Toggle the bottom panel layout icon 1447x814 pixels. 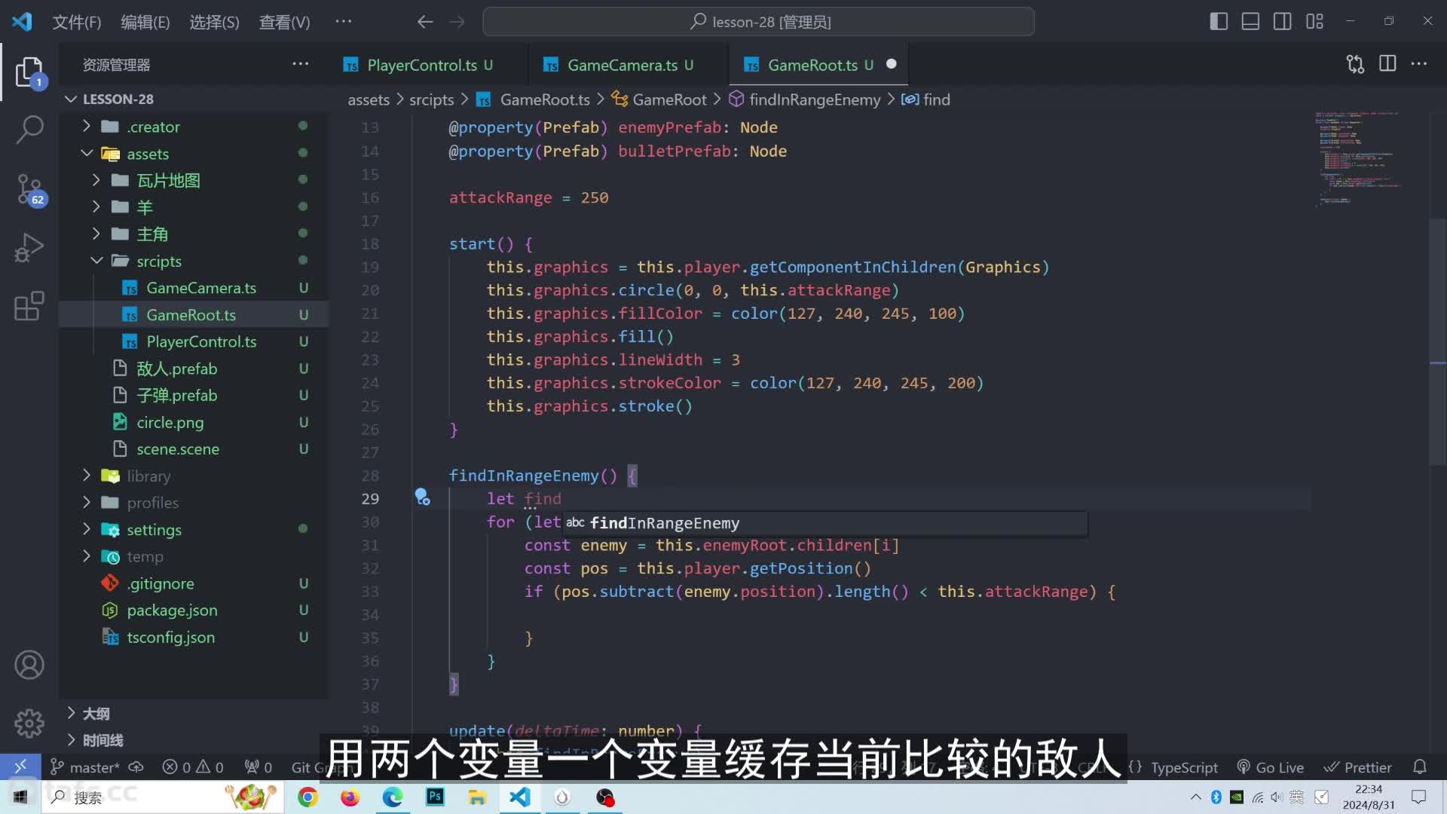[1250, 21]
